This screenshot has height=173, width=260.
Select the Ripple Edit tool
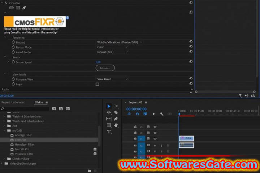point(109,112)
